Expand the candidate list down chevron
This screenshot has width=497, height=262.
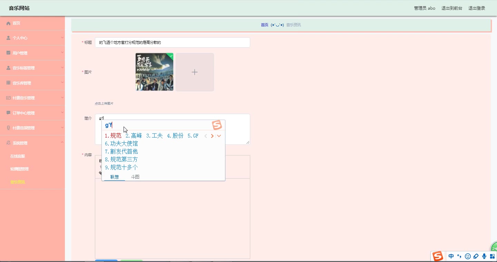click(x=219, y=136)
